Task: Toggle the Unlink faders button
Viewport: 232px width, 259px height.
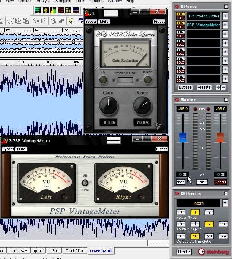Action: pos(202,182)
